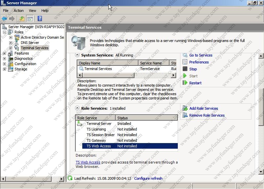264x189 pixels.
Task: Click the Roles node icon in tree
Action: coord(11,32)
